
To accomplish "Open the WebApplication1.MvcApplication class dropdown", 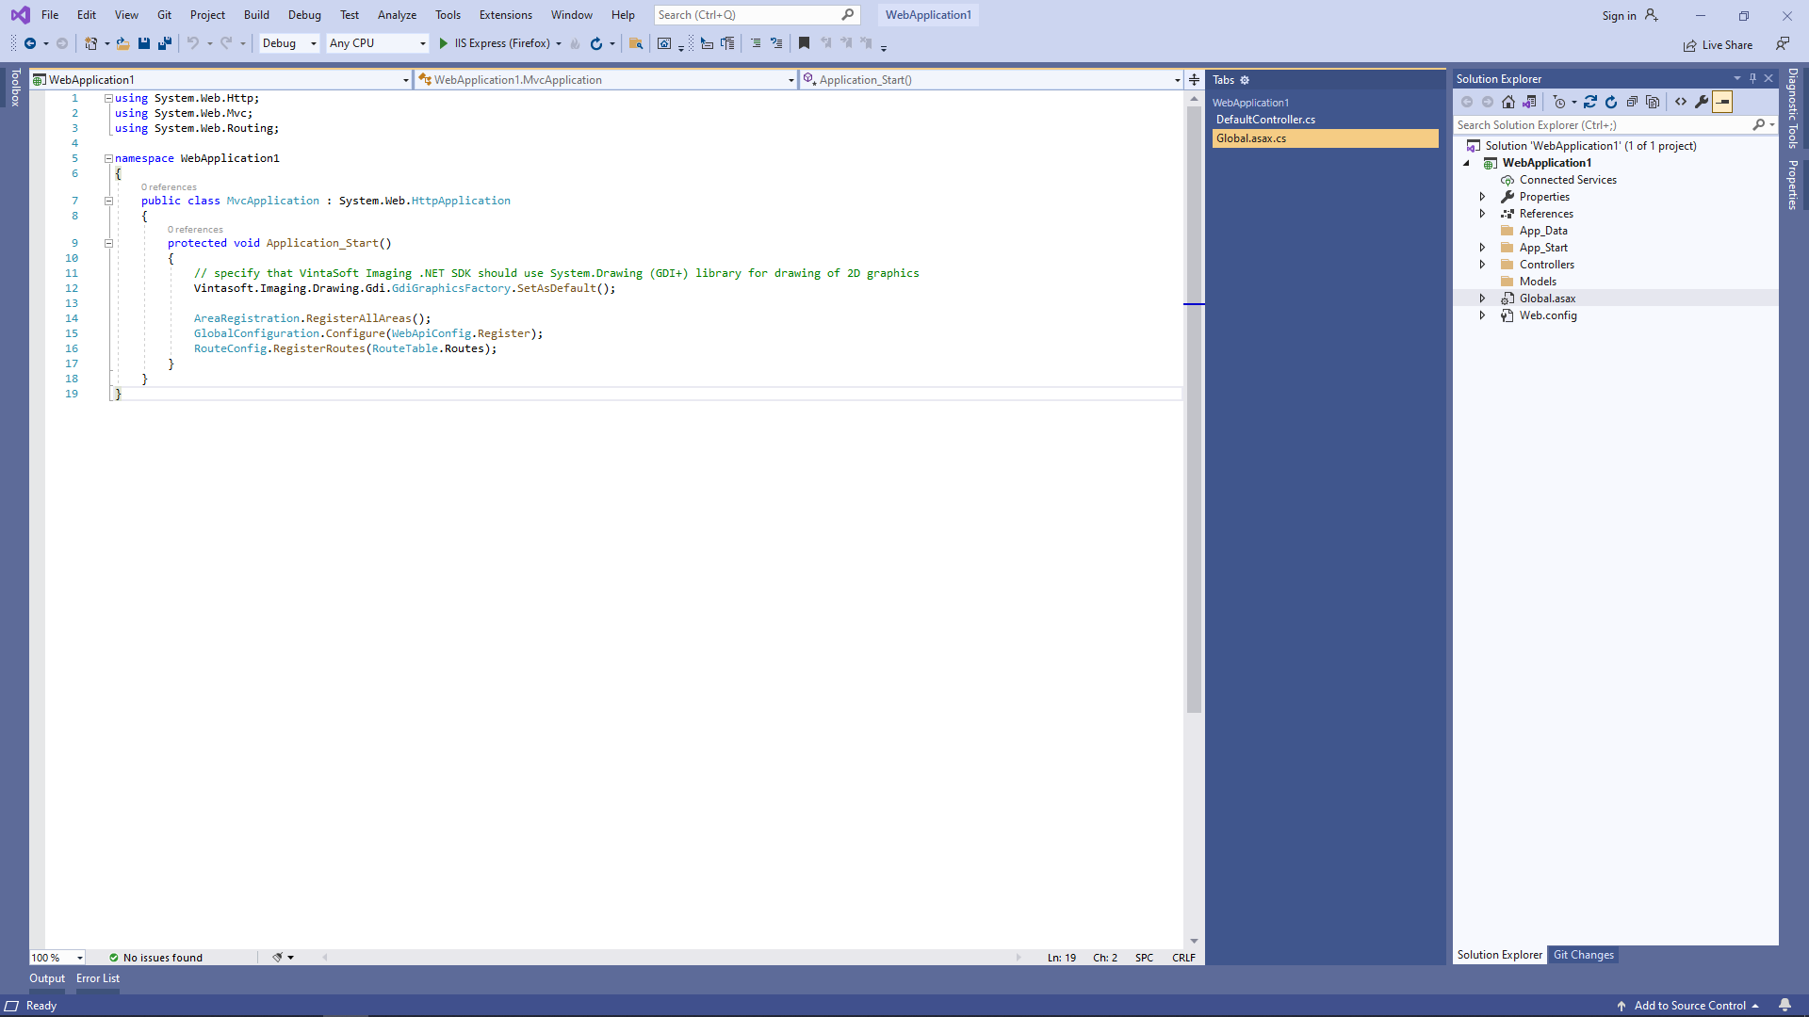I will (x=607, y=80).
